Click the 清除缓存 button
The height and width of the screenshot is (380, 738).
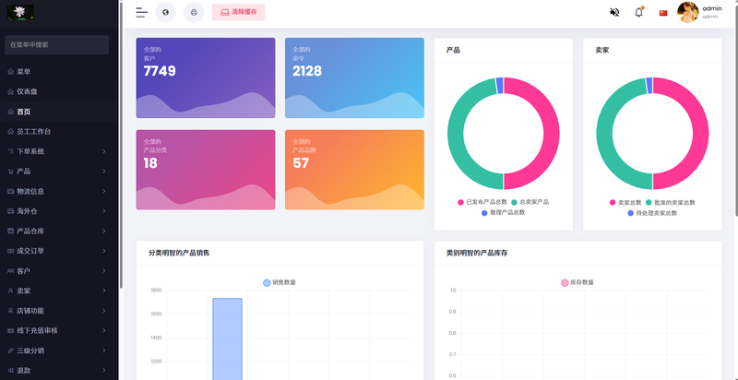pos(239,12)
